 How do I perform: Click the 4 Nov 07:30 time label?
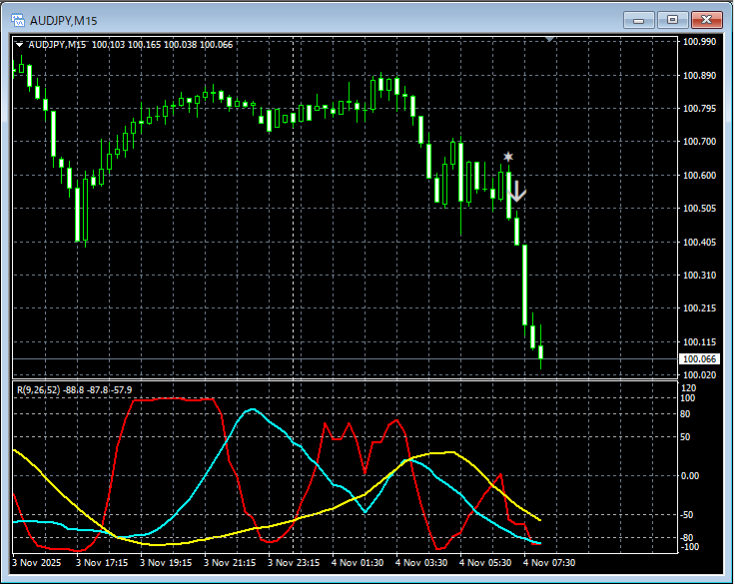click(549, 562)
